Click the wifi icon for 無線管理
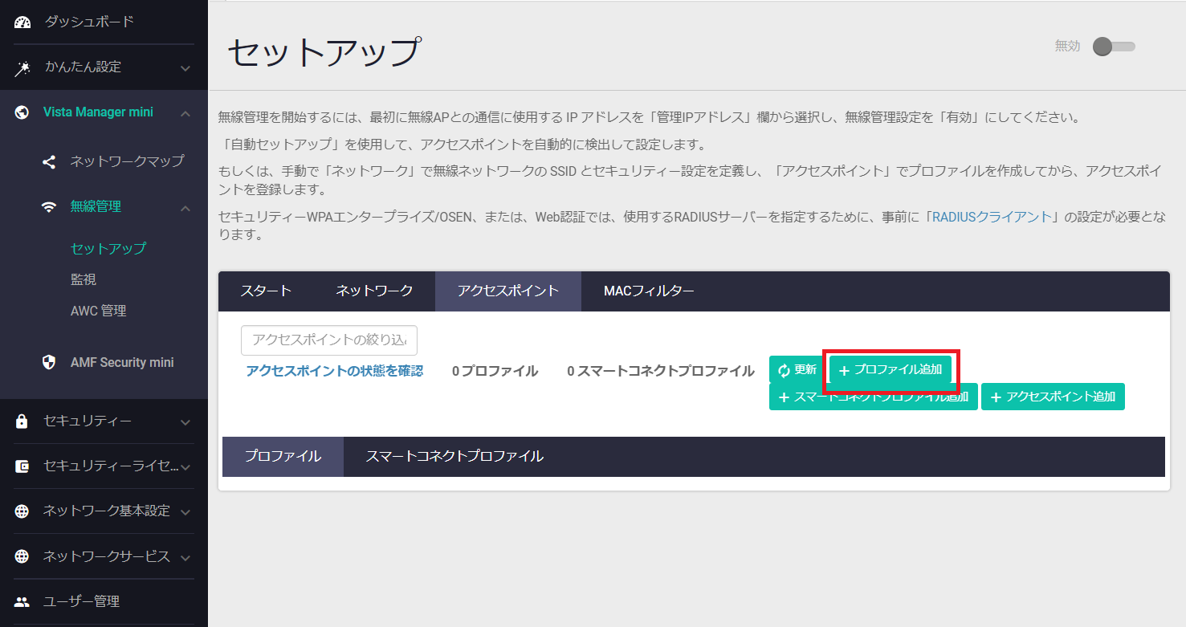The width and height of the screenshot is (1186, 627). (x=49, y=207)
